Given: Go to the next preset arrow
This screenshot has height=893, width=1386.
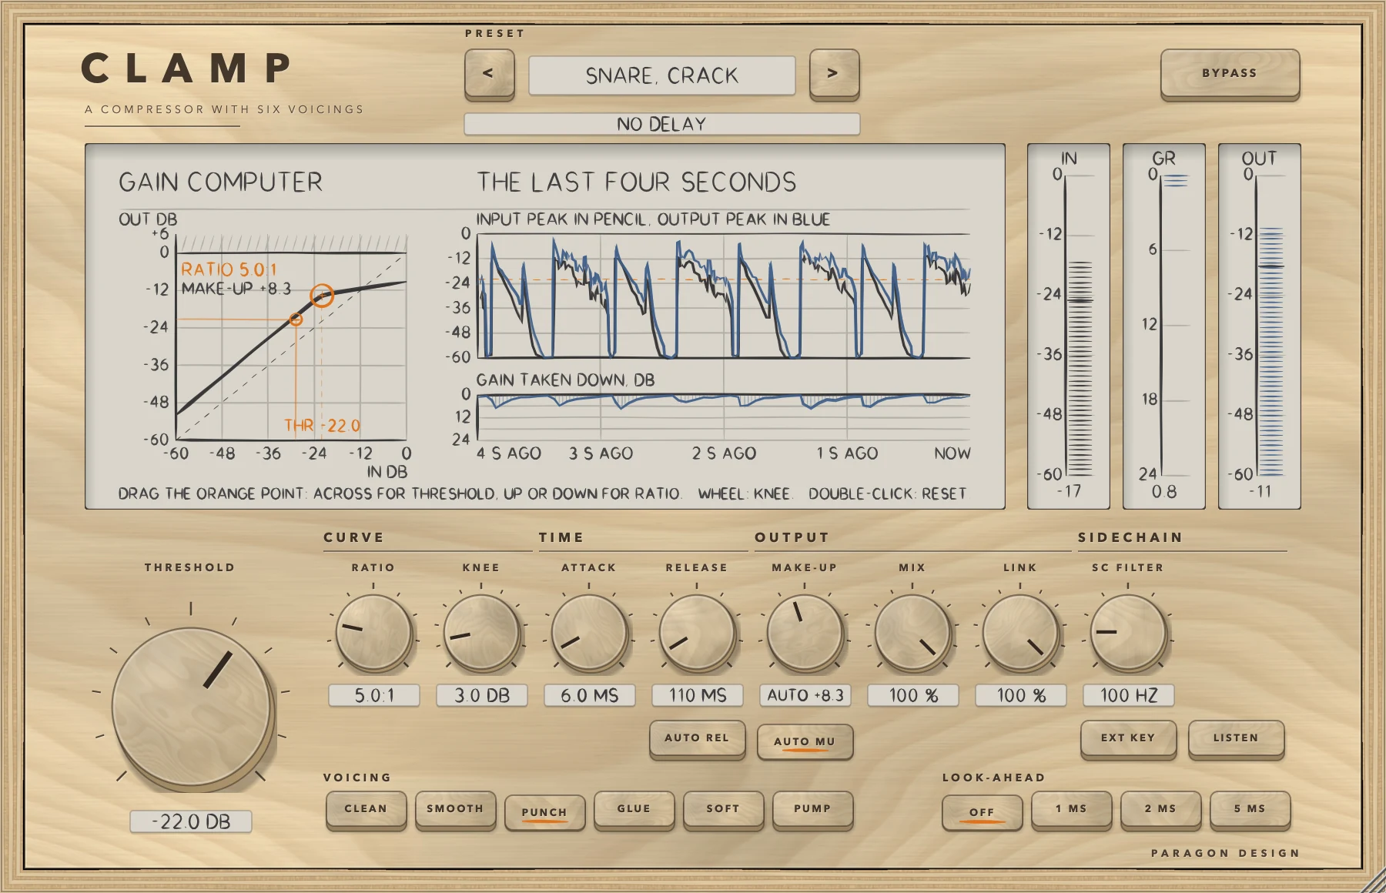Looking at the screenshot, I should 834,74.
